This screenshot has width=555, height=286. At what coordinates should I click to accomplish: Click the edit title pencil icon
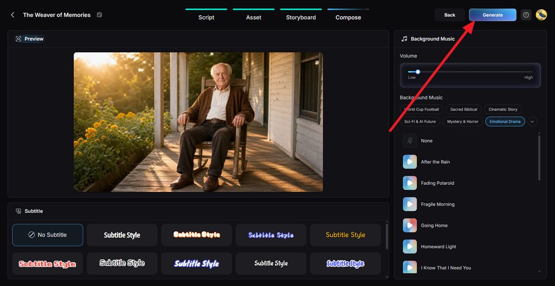(x=100, y=15)
